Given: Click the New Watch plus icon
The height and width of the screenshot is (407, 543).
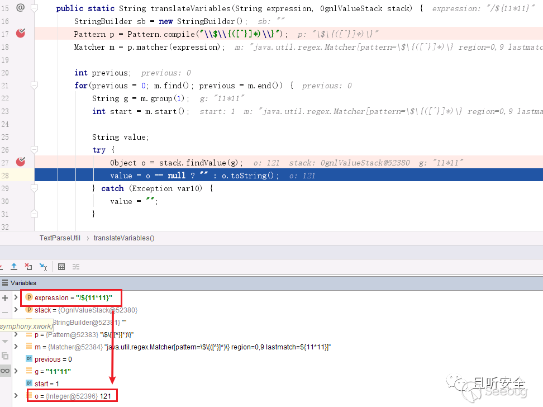Looking at the screenshot, I should (x=5, y=298).
